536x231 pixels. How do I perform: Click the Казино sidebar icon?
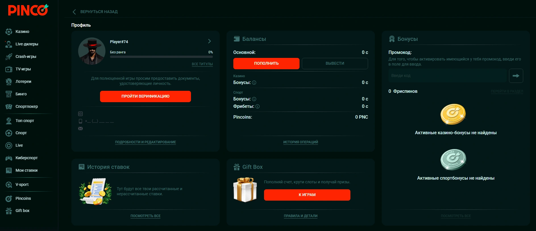(x=9, y=31)
